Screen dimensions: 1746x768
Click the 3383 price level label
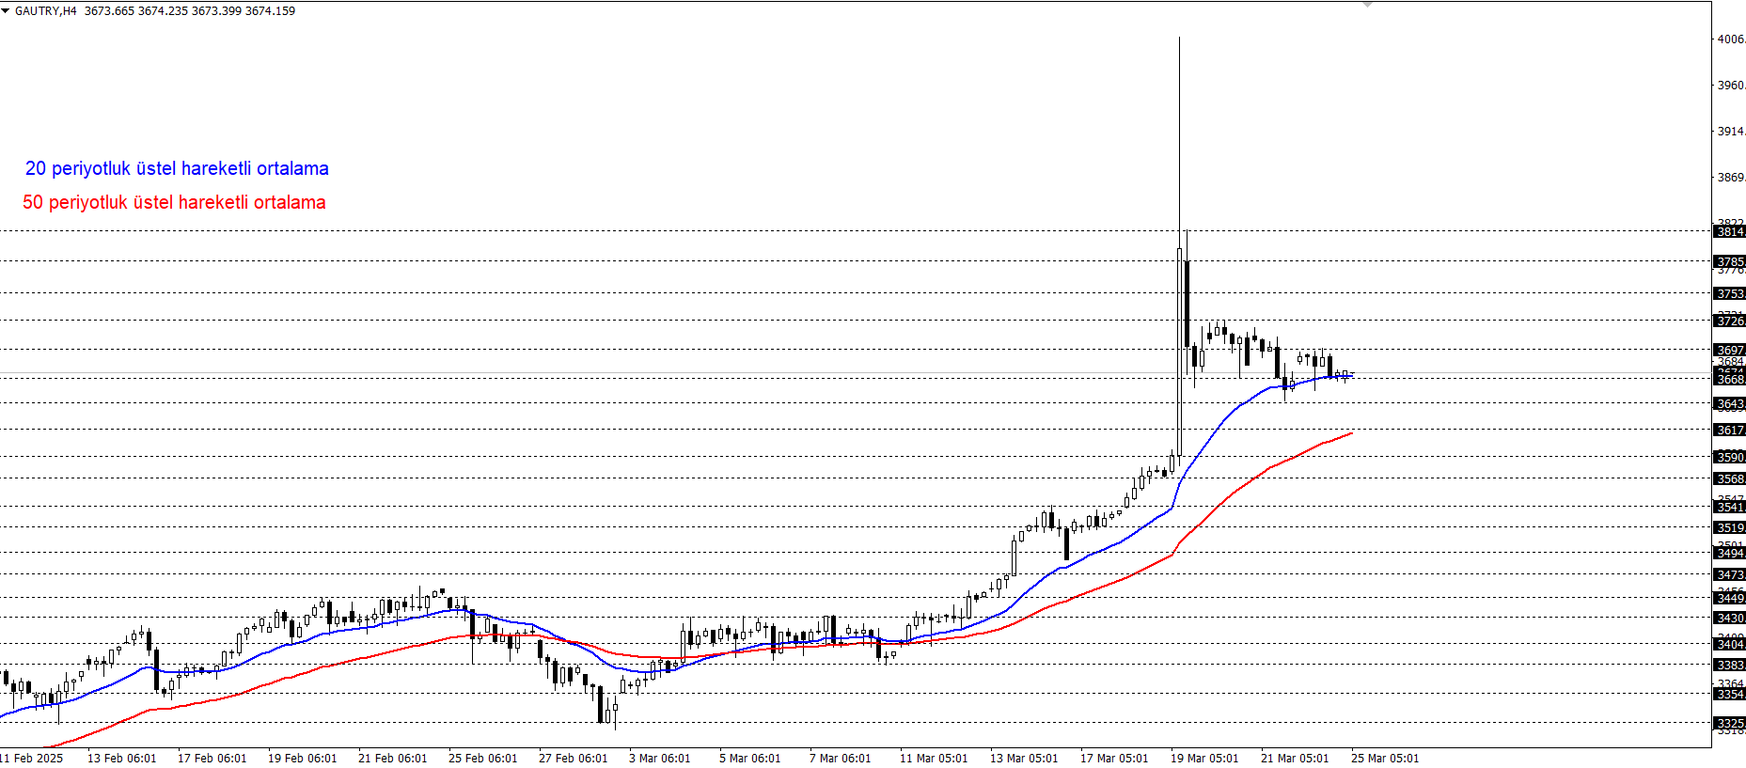pyautogui.click(x=1730, y=665)
